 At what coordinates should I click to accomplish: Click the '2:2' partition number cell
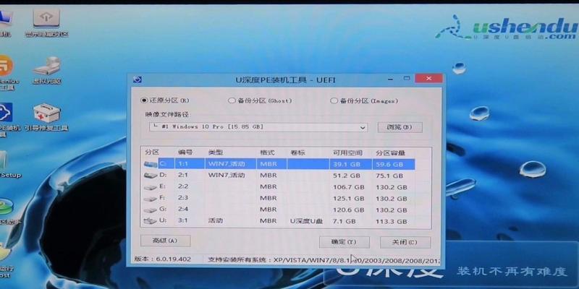coord(183,187)
